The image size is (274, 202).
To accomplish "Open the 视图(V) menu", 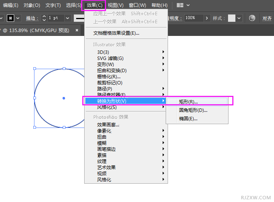I will [x=116, y=5].
